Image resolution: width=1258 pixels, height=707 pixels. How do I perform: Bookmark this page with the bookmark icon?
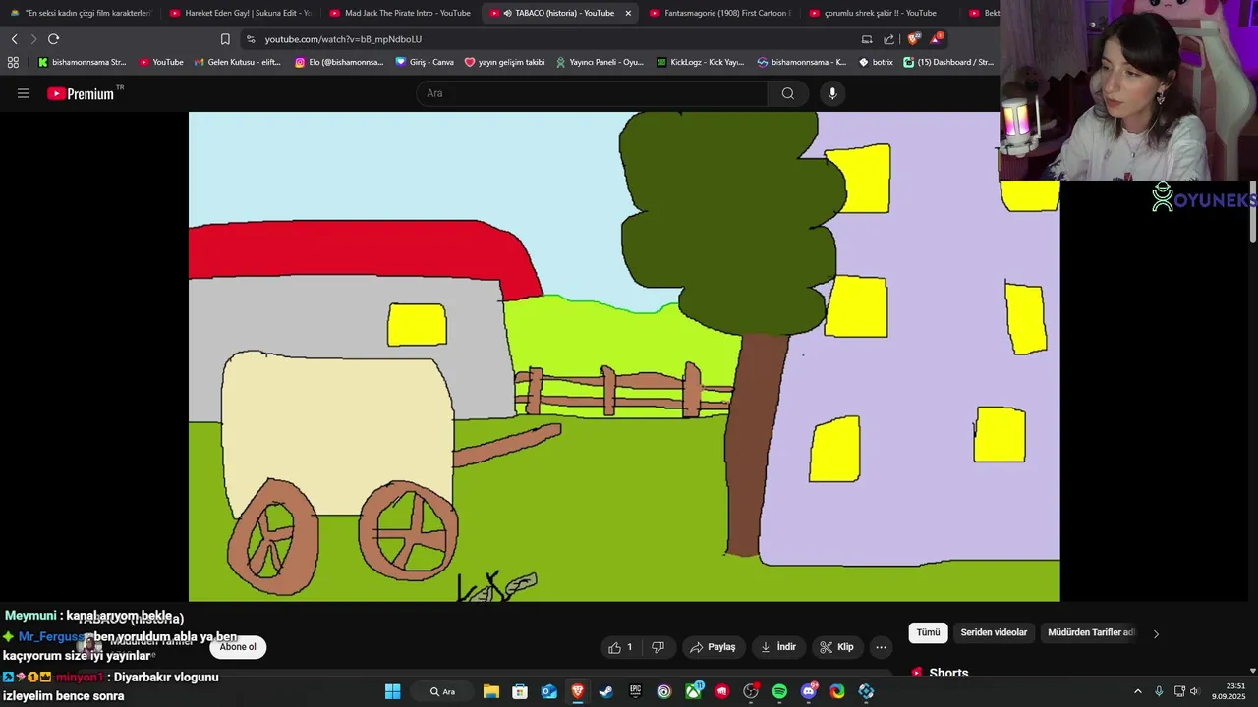[225, 39]
